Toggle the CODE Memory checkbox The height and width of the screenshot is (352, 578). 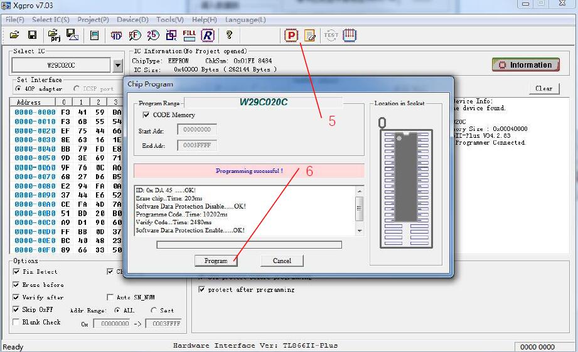tap(146, 115)
